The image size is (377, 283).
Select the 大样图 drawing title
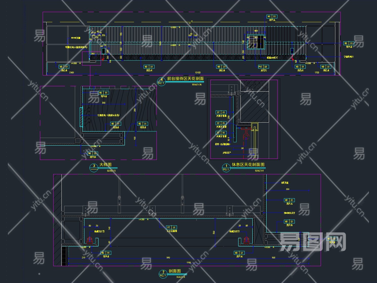pyautogui.click(x=105, y=164)
